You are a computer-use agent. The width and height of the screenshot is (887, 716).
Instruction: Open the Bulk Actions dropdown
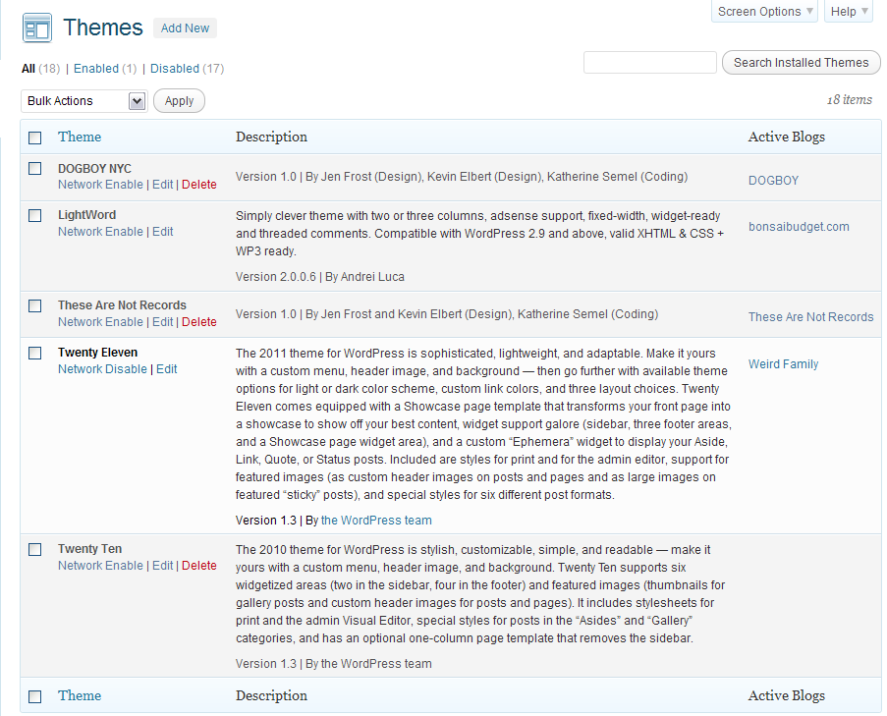click(x=83, y=101)
